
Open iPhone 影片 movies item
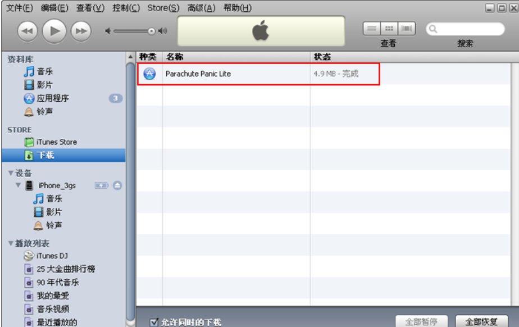(x=54, y=212)
